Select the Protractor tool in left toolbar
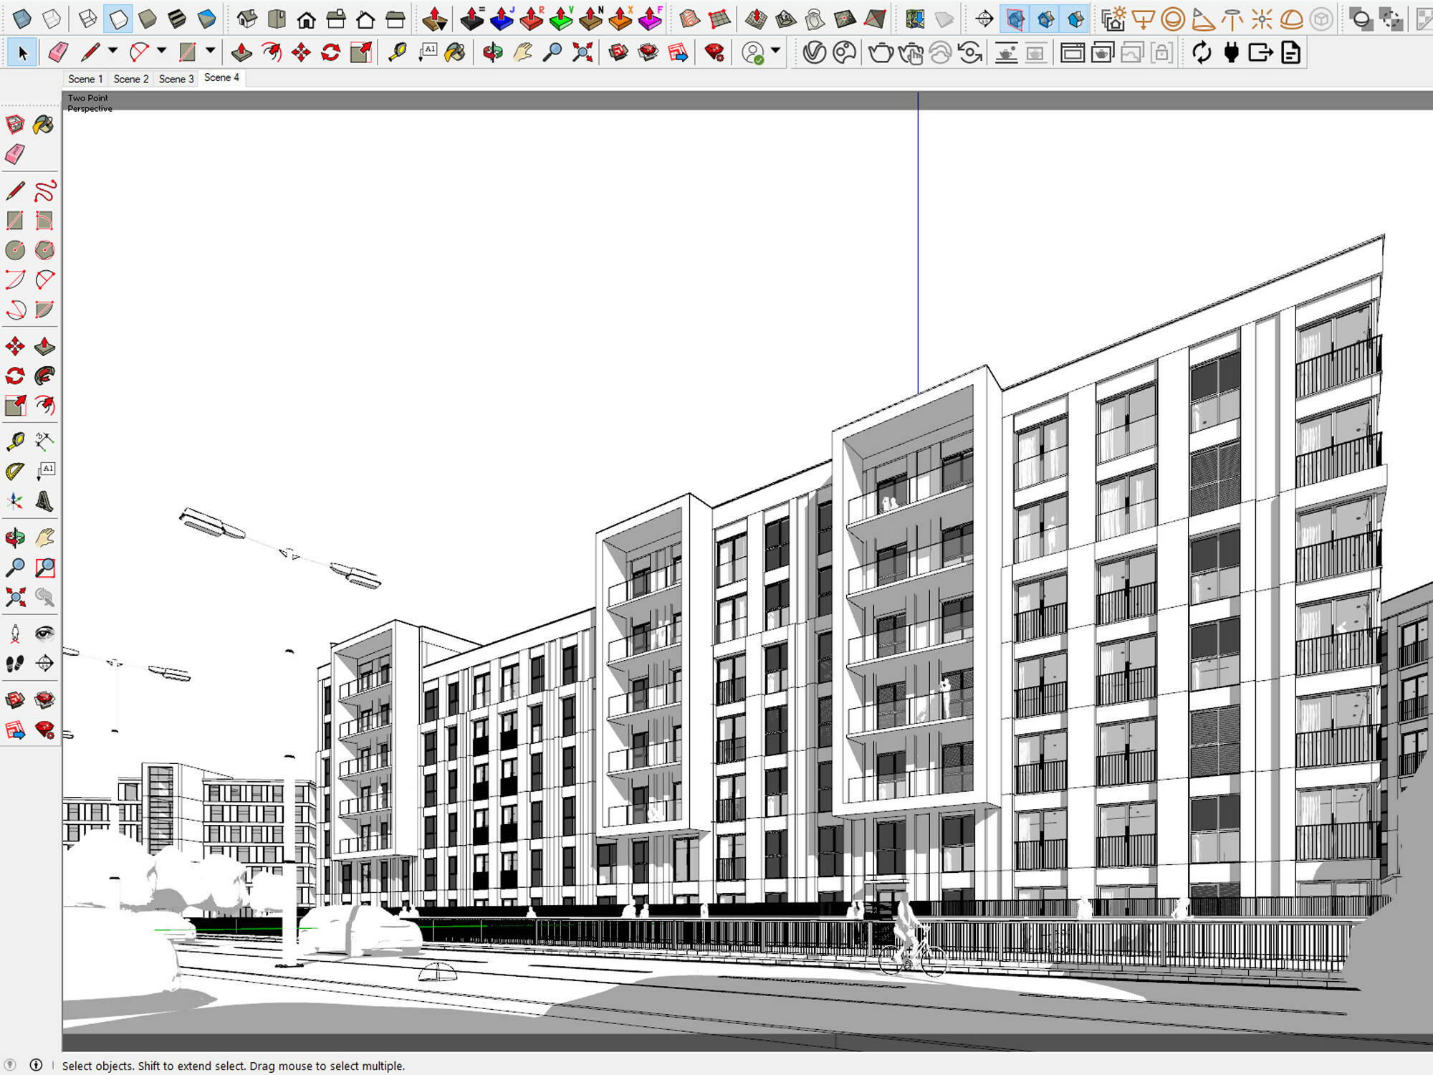The width and height of the screenshot is (1433, 1075). [15, 471]
